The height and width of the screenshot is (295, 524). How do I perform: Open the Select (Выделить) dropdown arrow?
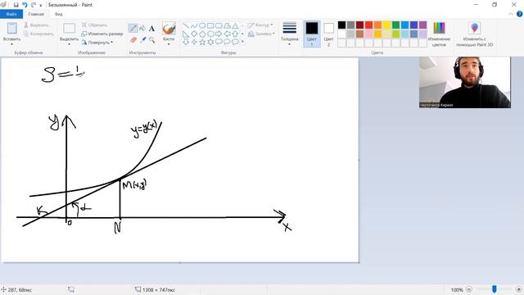pyautogui.click(x=69, y=44)
